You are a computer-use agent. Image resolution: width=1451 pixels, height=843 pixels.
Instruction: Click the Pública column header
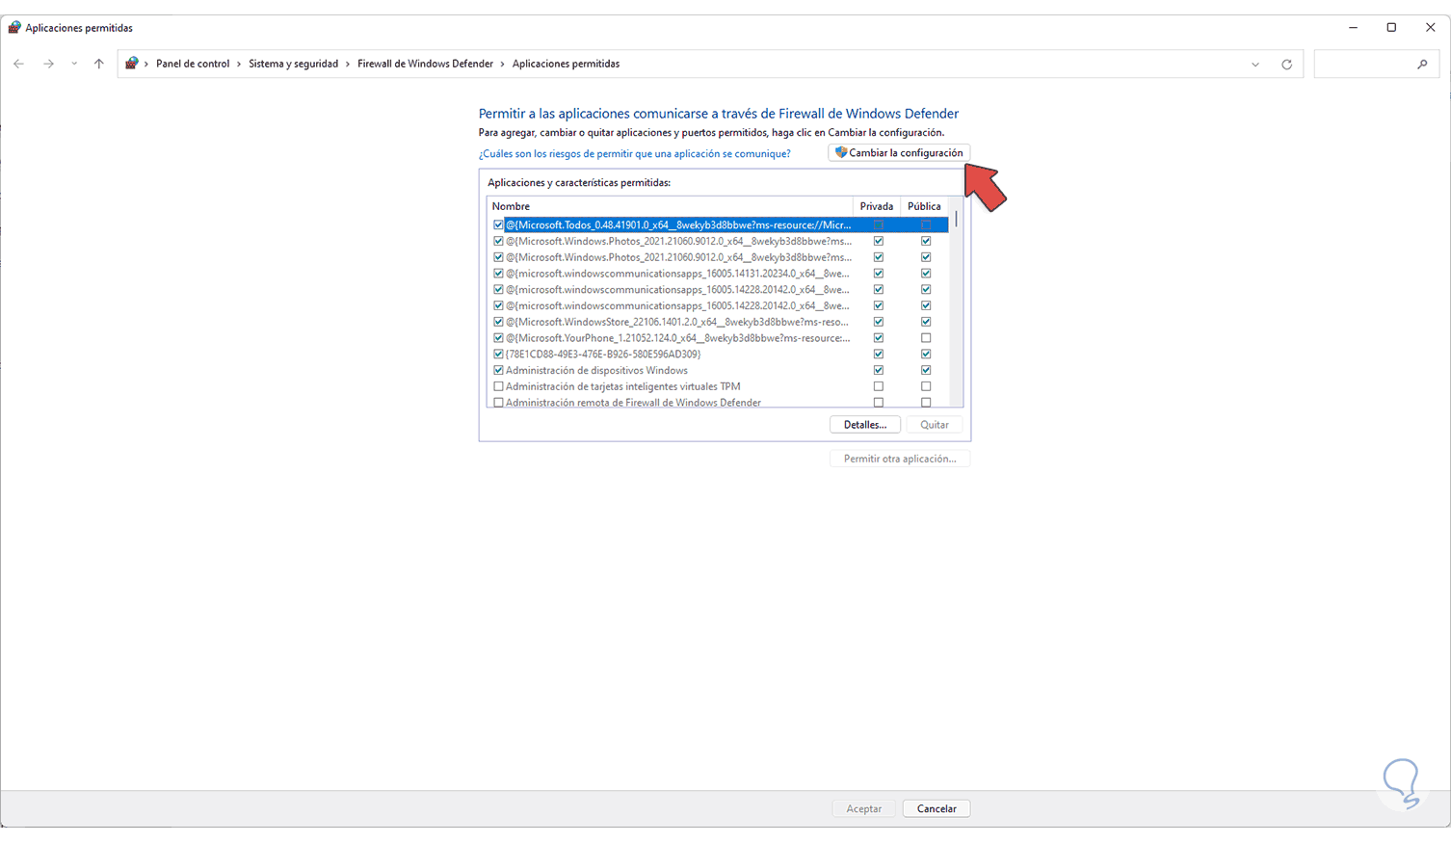[x=924, y=206]
